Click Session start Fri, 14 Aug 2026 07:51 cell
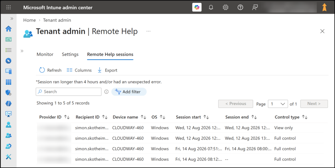 coord(199,149)
